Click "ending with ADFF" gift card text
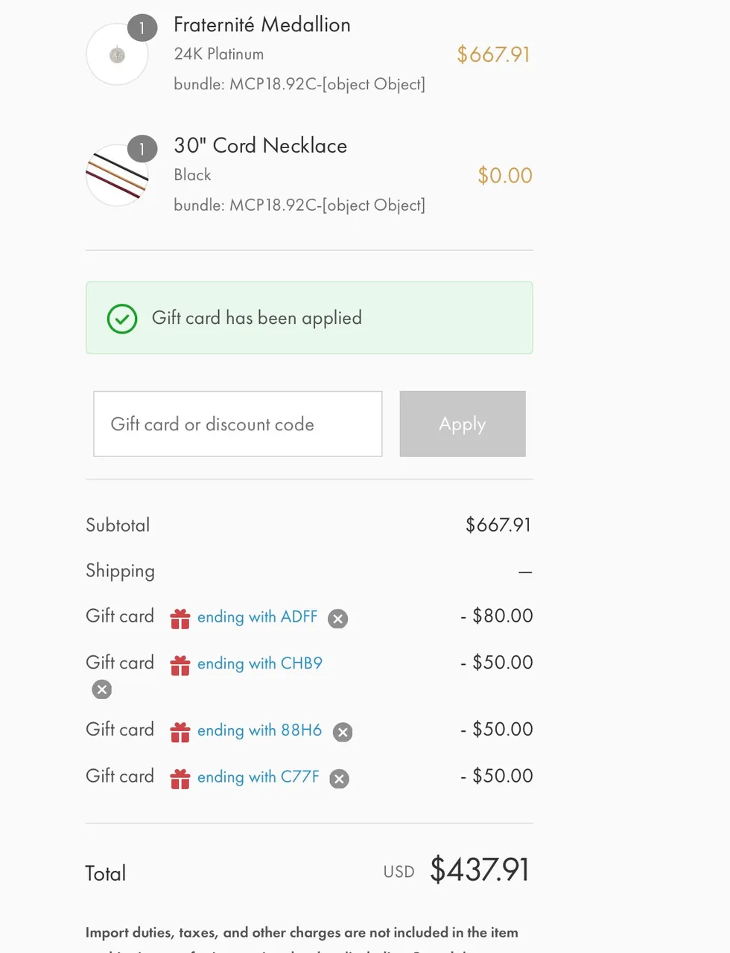The image size is (730, 953). pos(257,617)
